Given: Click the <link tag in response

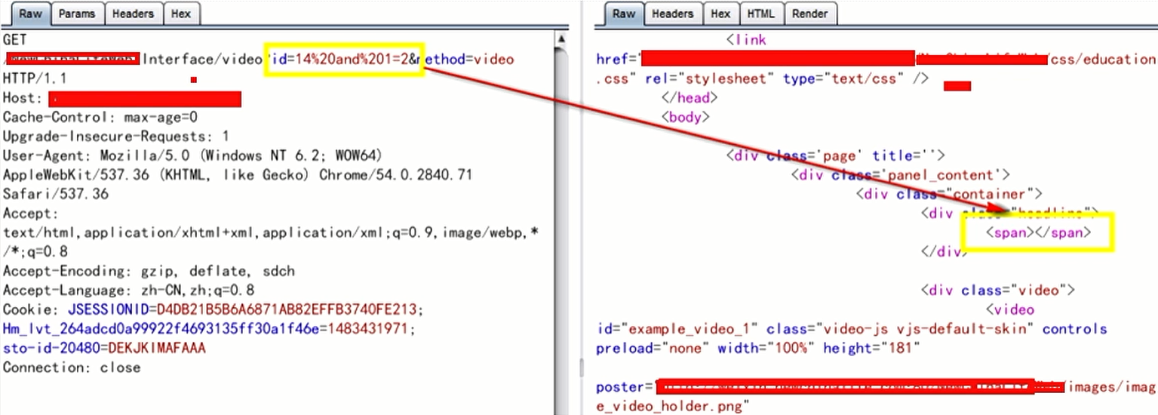Looking at the screenshot, I should [746, 40].
